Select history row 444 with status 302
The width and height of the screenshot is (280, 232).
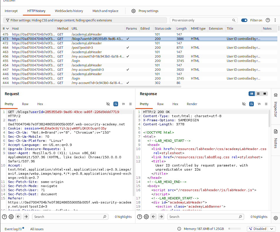point(139,83)
